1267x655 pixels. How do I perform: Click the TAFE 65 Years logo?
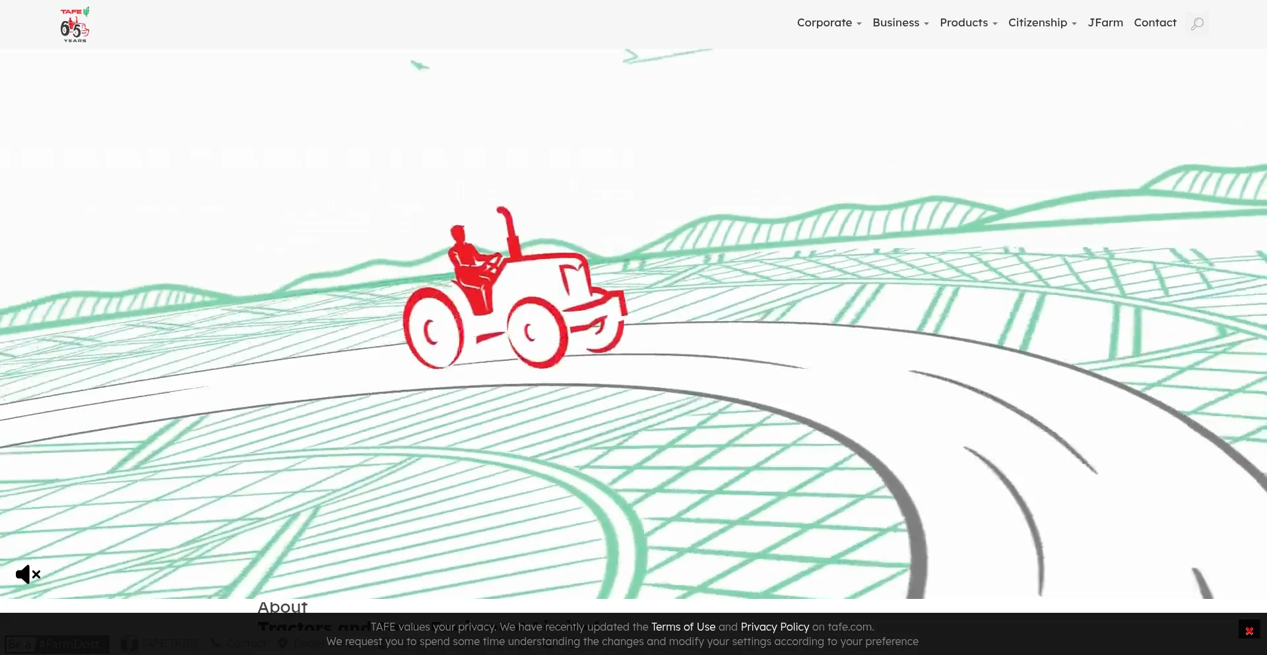75,24
